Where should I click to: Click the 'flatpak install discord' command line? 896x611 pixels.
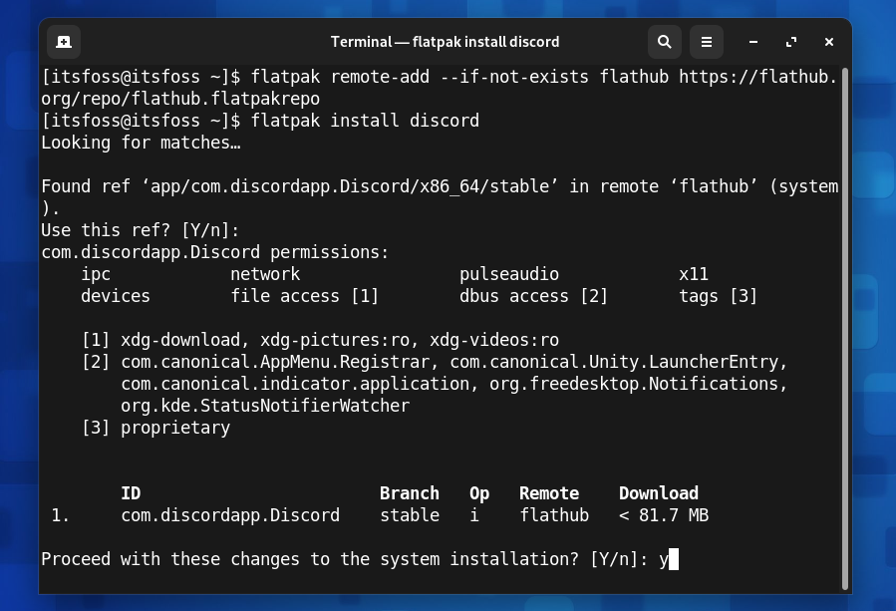pos(365,121)
